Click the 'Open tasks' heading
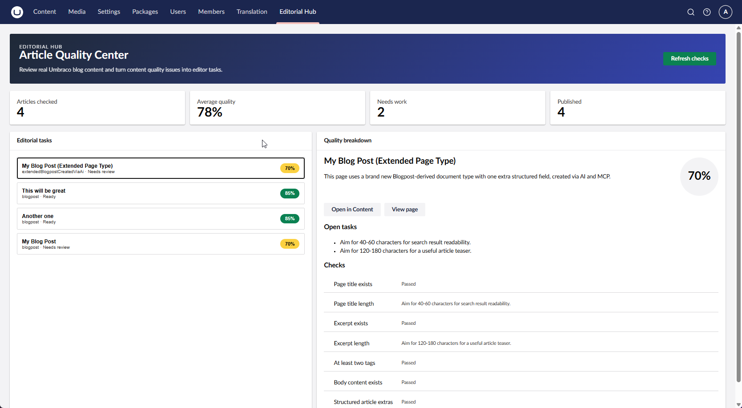742x408 pixels. click(x=340, y=227)
